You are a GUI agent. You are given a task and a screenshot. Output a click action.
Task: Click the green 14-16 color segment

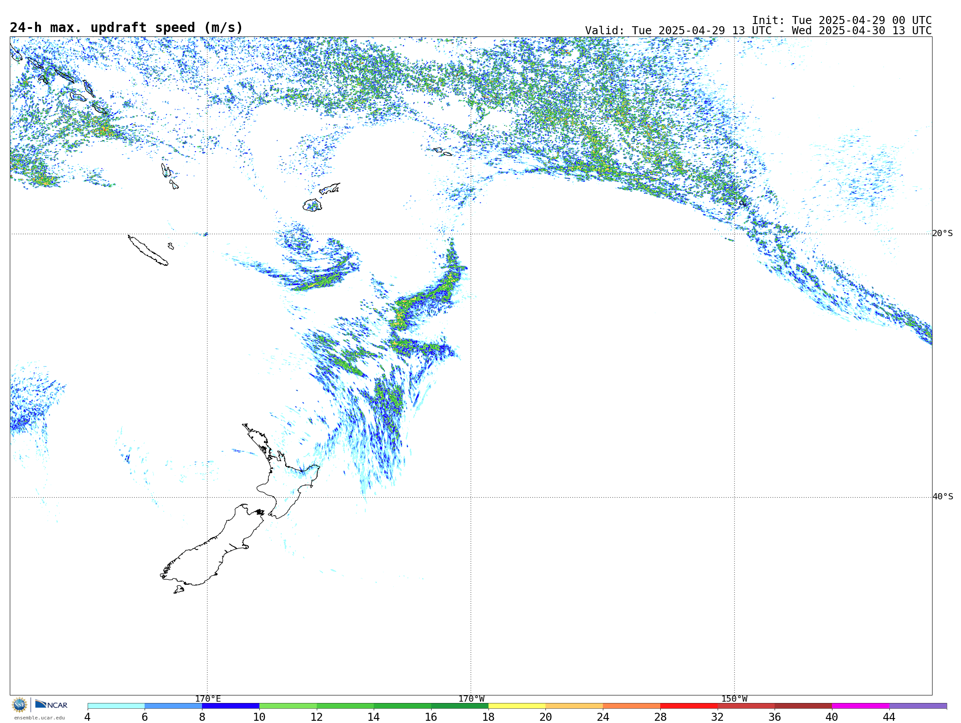coord(403,706)
